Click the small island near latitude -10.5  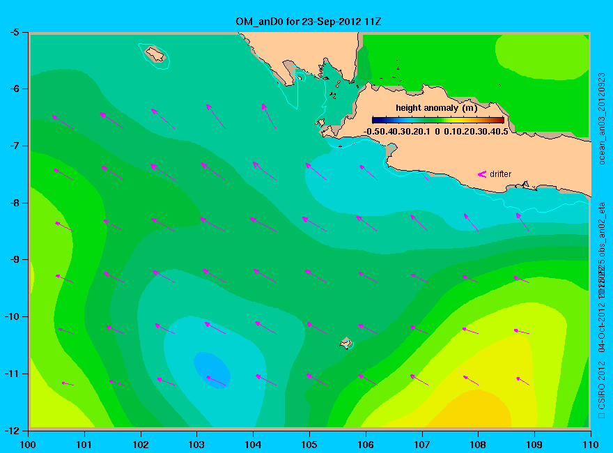coord(346,343)
